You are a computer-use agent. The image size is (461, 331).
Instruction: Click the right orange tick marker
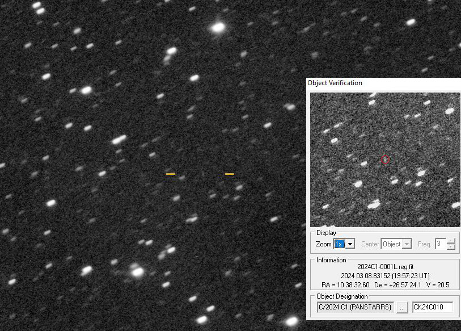(x=229, y=174)
